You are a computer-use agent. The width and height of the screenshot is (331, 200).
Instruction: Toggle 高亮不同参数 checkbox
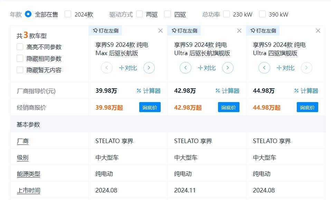(20, 47)
